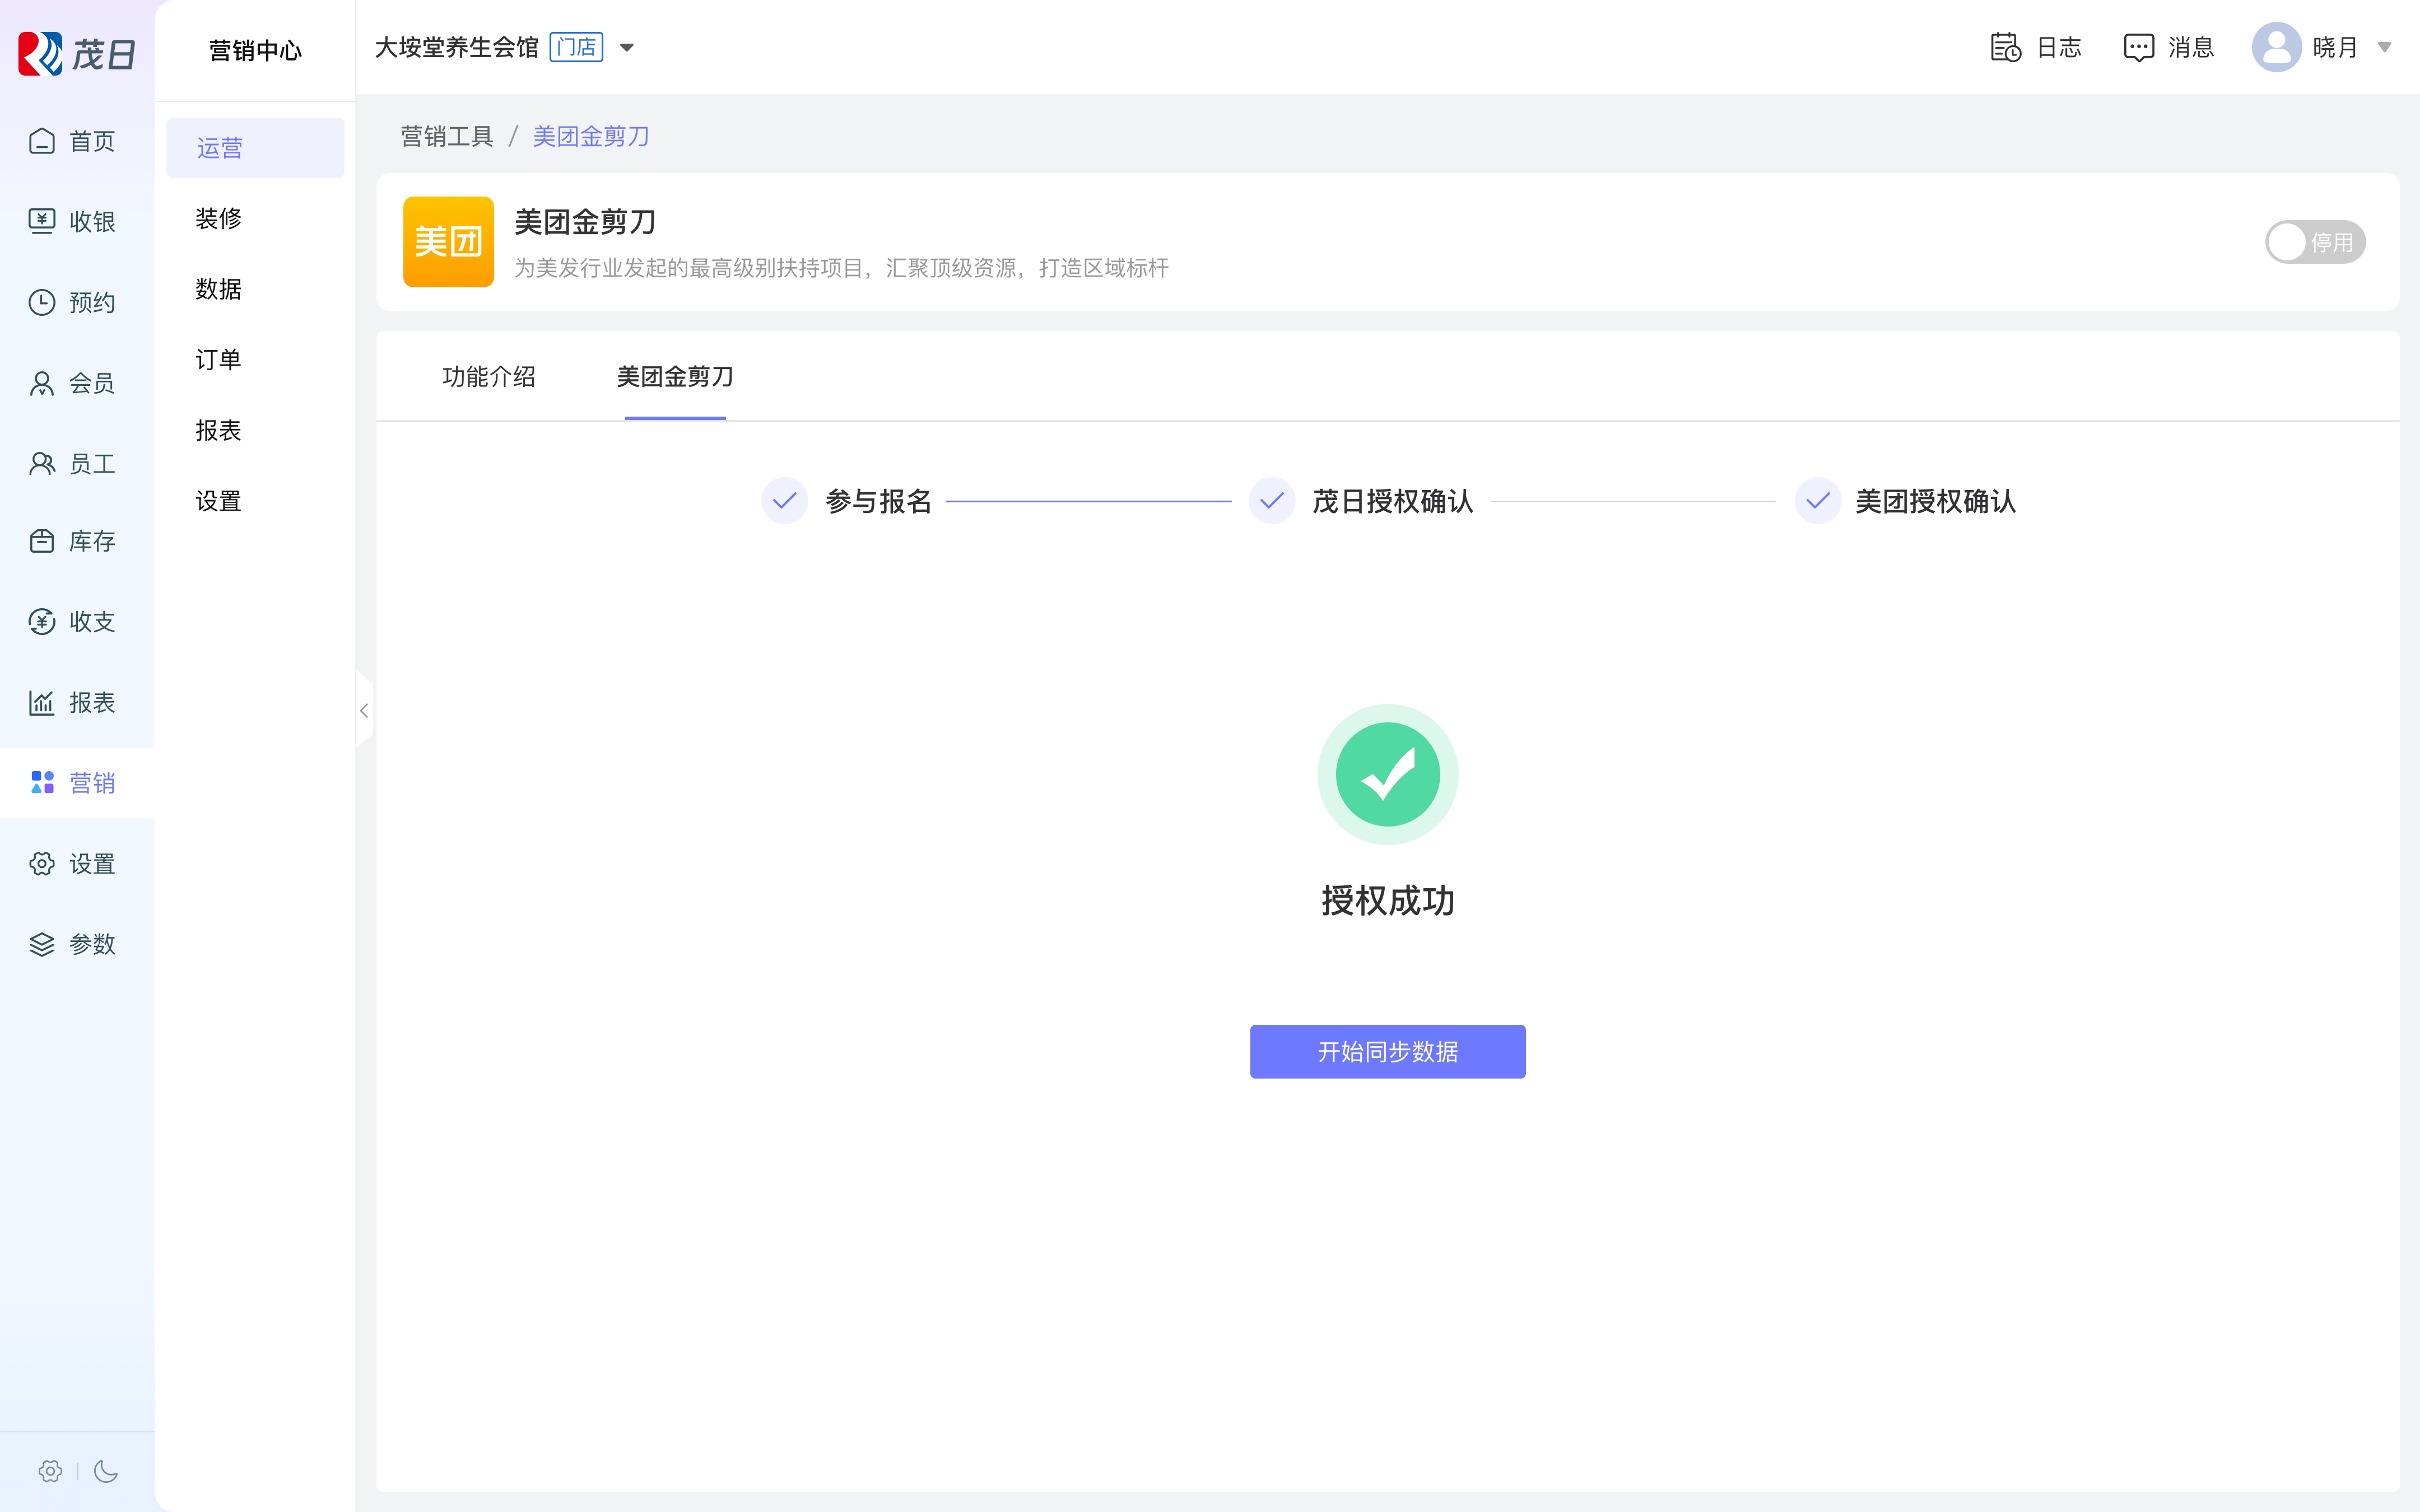This screenshot has width=2420, height=1512.
Task: Toggle the 停用 switch for 美团金剪刀
Action: point(2314,242)
